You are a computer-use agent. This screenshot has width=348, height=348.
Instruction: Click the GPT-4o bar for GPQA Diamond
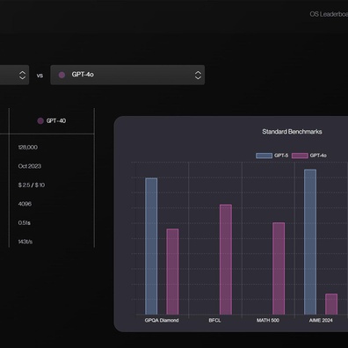[172, 272]
